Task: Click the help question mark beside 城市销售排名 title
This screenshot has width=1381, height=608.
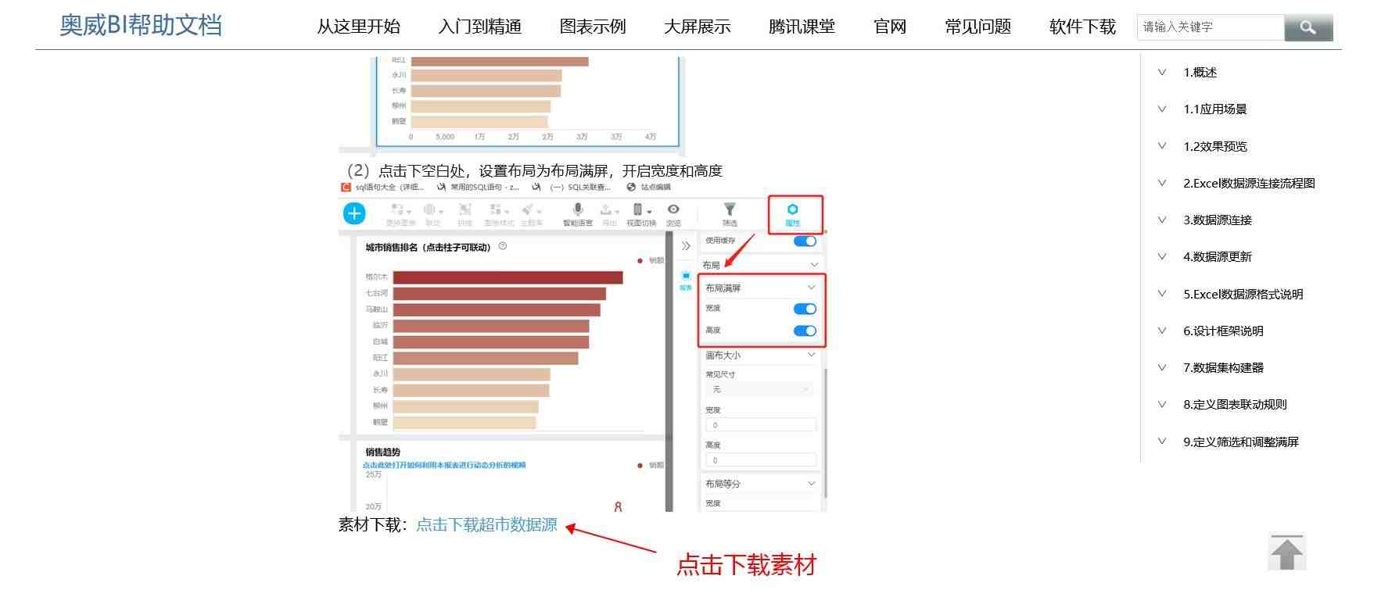Action: 502,246
